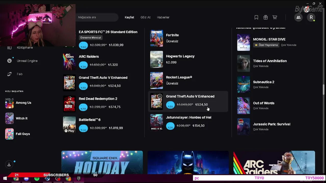Open MONGIL: STAR DIVE title
The image size is (326, 183).
[269, 39]
